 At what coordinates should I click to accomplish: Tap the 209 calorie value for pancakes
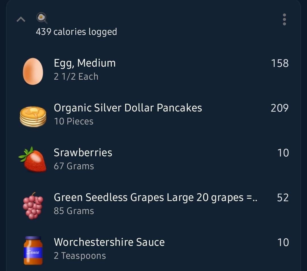pyautogui.click(x=280, y=108)
